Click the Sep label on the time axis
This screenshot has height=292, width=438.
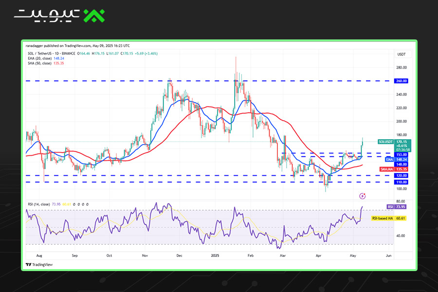[x=74, y=255]
